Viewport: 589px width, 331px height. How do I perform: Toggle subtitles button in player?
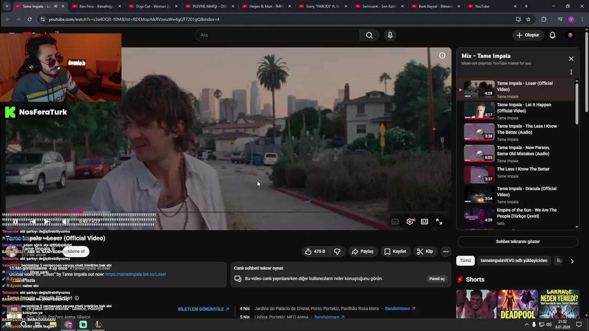(395, 222)
